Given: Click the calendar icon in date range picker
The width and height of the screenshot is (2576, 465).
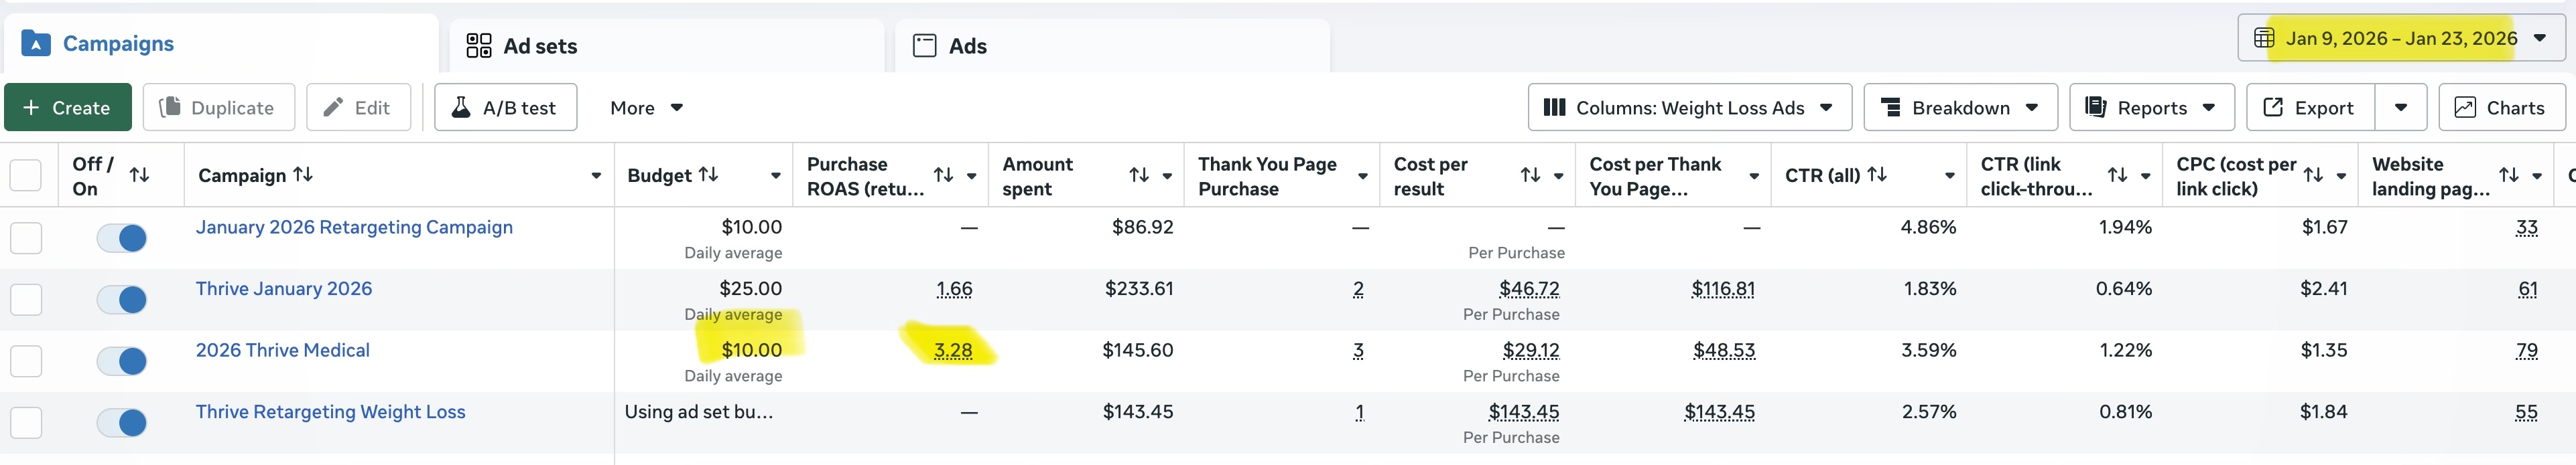Looking at the screenshot, I should click(x=2264, y=39).
